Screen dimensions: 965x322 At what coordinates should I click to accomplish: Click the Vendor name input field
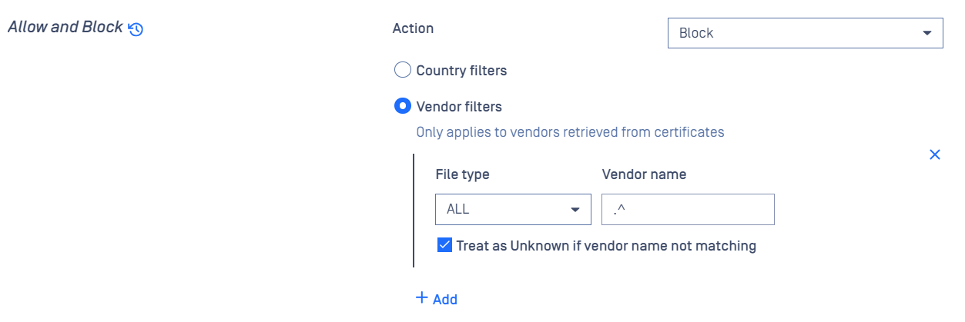(x=688, y=210)
